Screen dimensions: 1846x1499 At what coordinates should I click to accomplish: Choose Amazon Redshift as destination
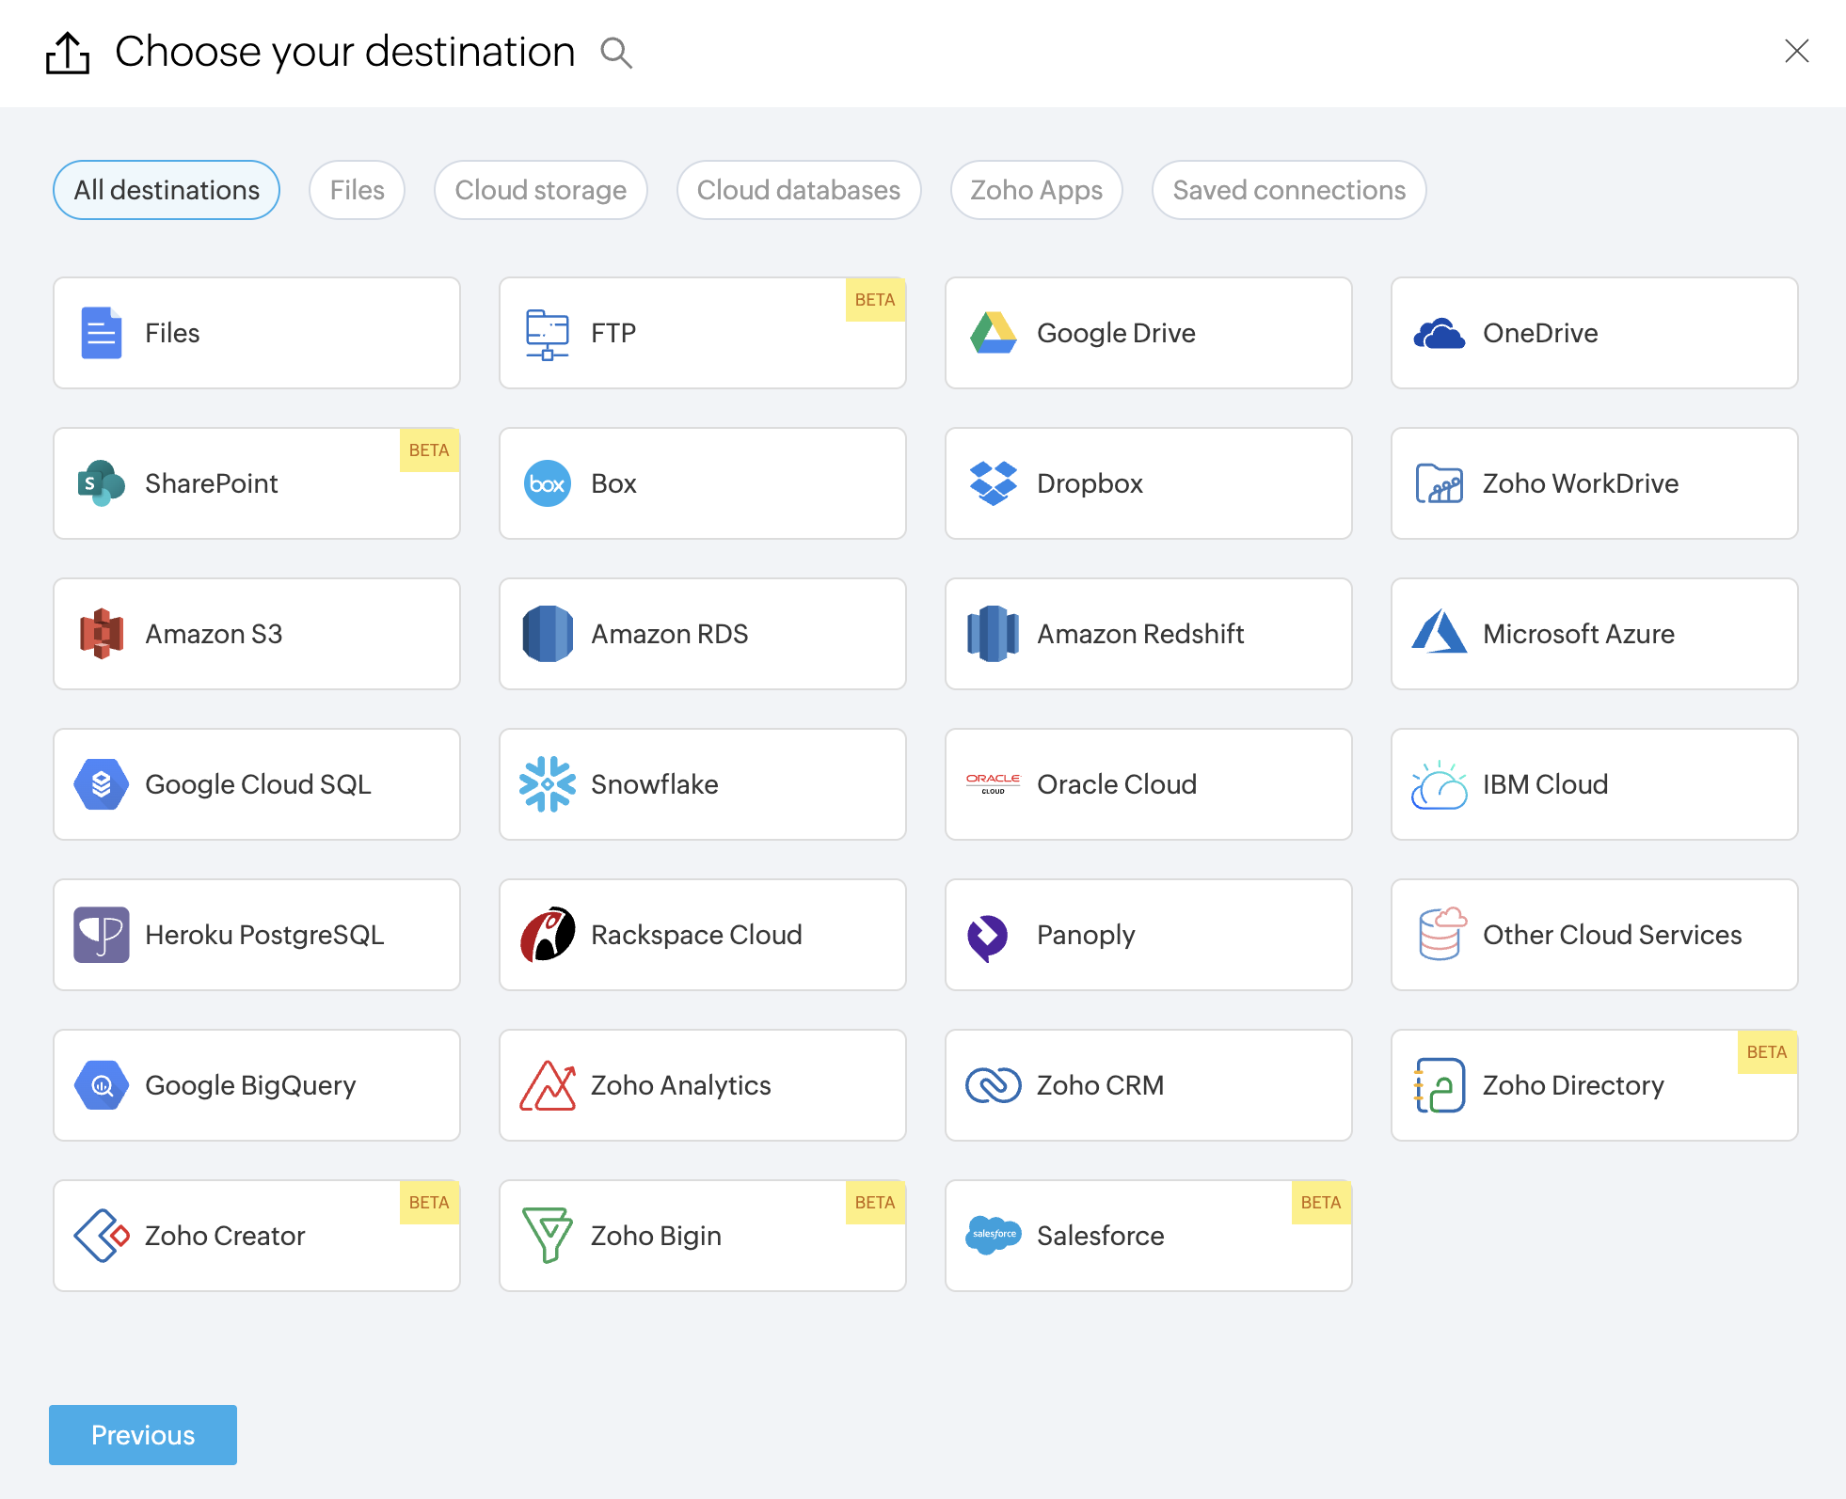[1148, 634]
